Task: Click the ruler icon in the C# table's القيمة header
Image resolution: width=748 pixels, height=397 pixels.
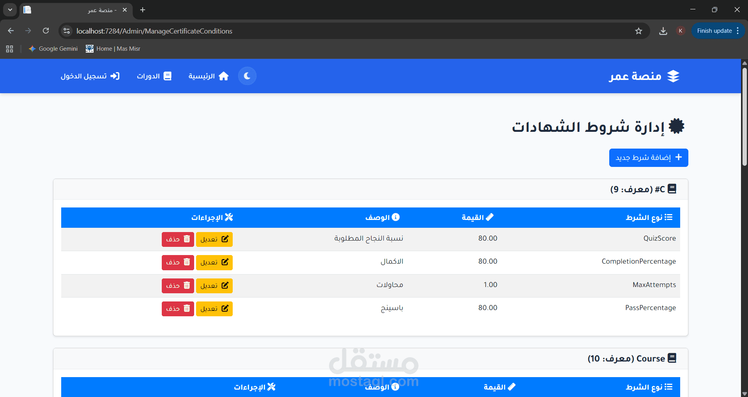Action: tap(490, 217)
